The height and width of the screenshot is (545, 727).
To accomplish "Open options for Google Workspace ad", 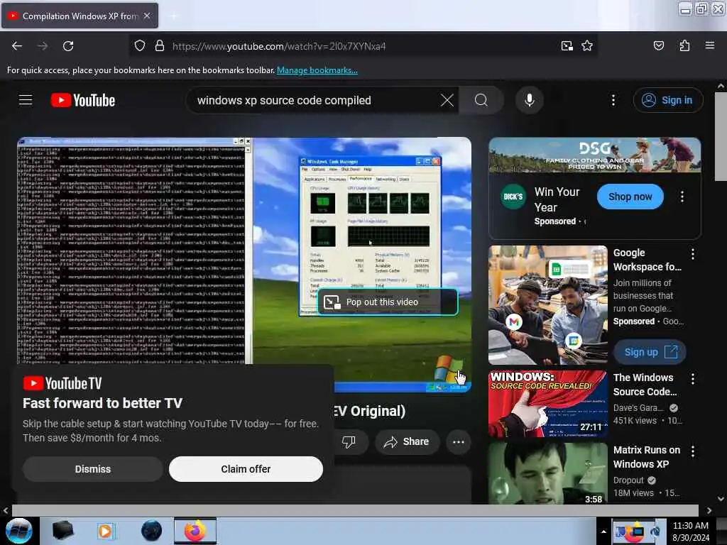I will pos(693,254).
